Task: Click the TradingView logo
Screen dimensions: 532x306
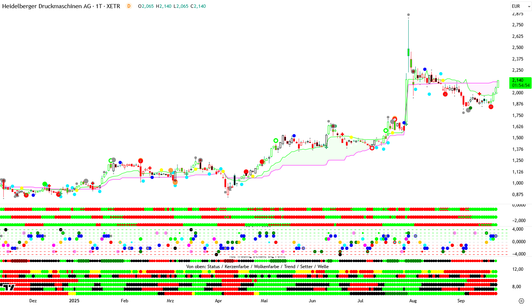Action: (x=8, y=287)
